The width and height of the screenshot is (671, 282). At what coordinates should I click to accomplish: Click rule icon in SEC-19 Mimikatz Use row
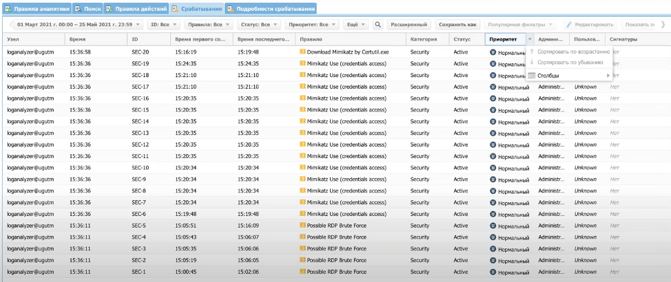[302, 63]
